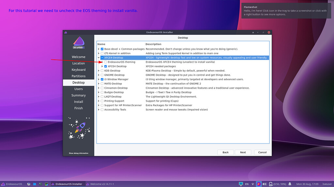
Task: Uncheck the XFCE4 Desktop needed packages checkbox
Action: point(106,66)
